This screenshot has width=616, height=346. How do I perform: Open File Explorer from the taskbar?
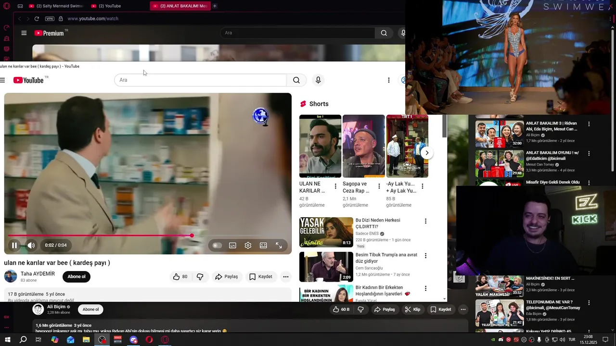coord(86,340)
